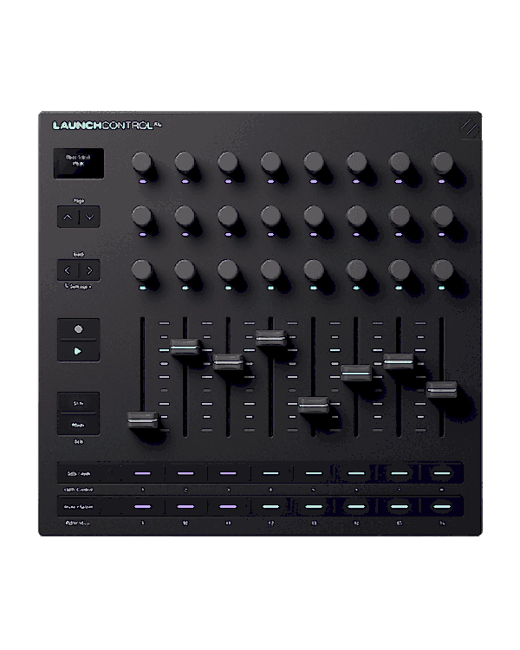Viewport: 520px width, 650px height.
Task: Click the Track right arrow button
Action: [89, 270]
